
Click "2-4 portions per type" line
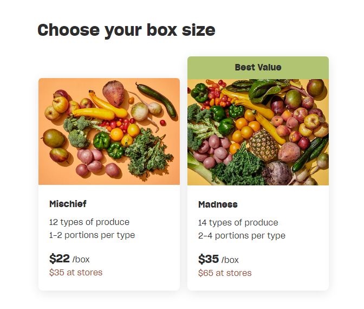[242, 235]
